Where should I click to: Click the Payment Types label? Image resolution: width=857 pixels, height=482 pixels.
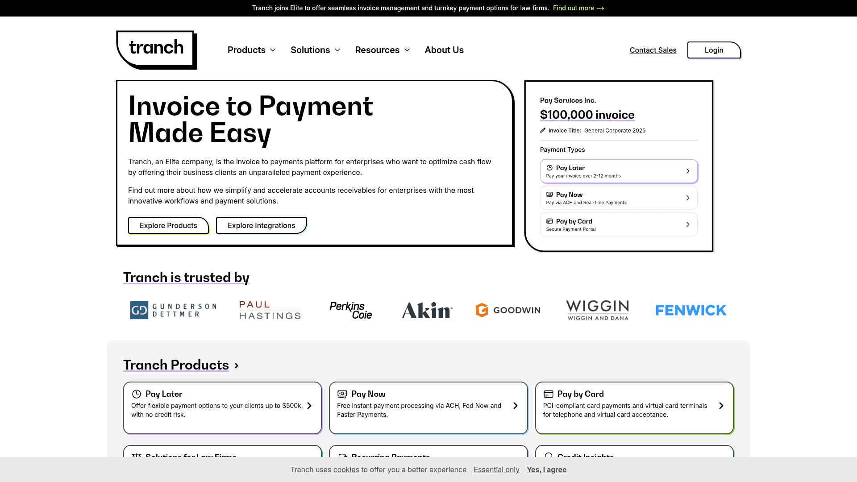pos(562,150)
